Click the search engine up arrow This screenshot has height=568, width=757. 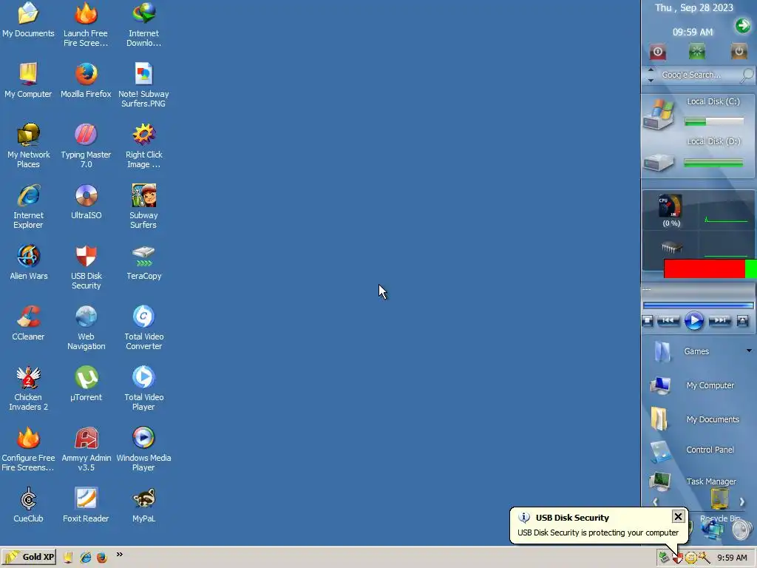pos(651,70)
